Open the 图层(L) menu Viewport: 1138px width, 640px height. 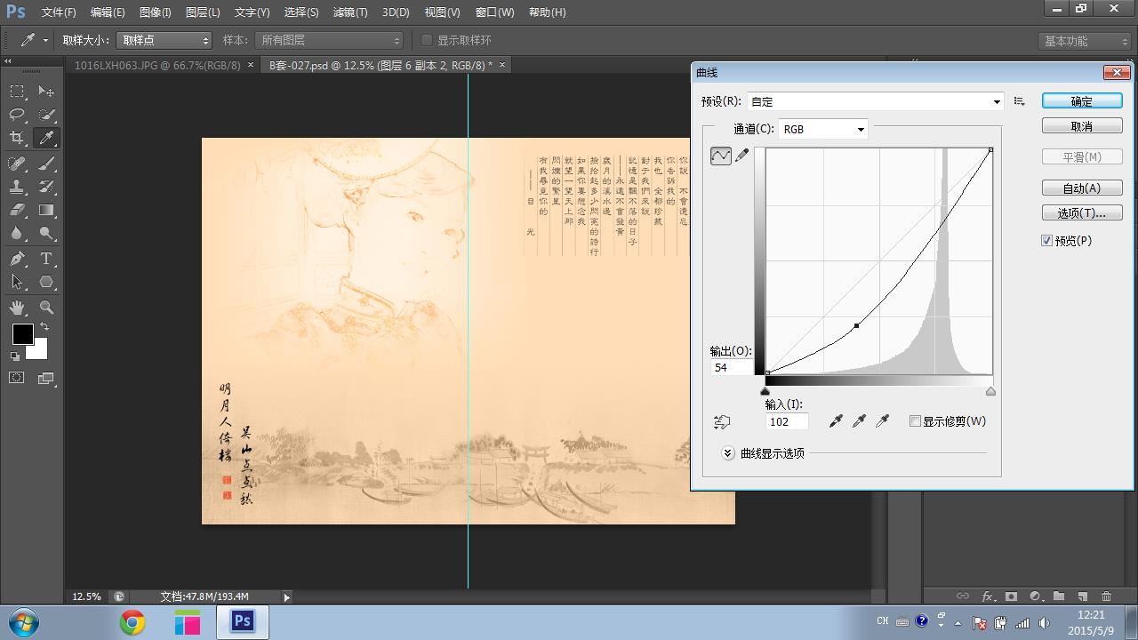[x=203, y=12]
